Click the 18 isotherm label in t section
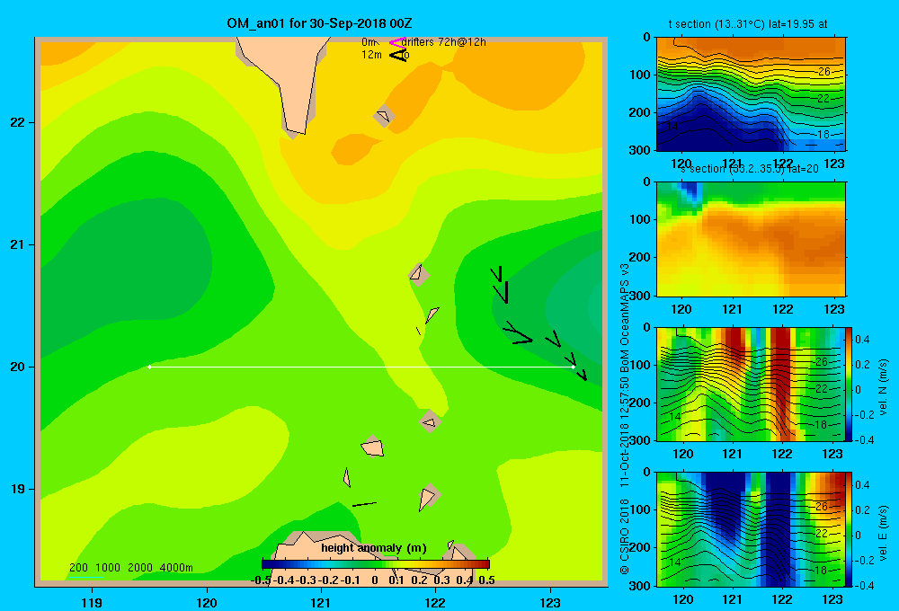899x611 pixels. pyautogui.click(x=823, y=135)
